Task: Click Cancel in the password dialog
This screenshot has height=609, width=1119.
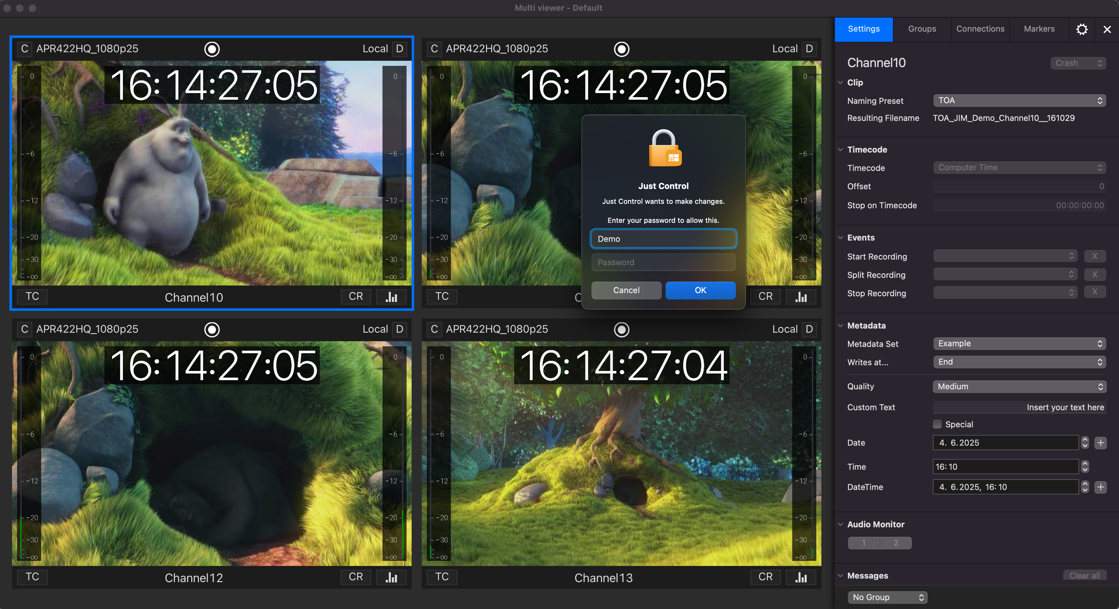Action: (626, 290)
